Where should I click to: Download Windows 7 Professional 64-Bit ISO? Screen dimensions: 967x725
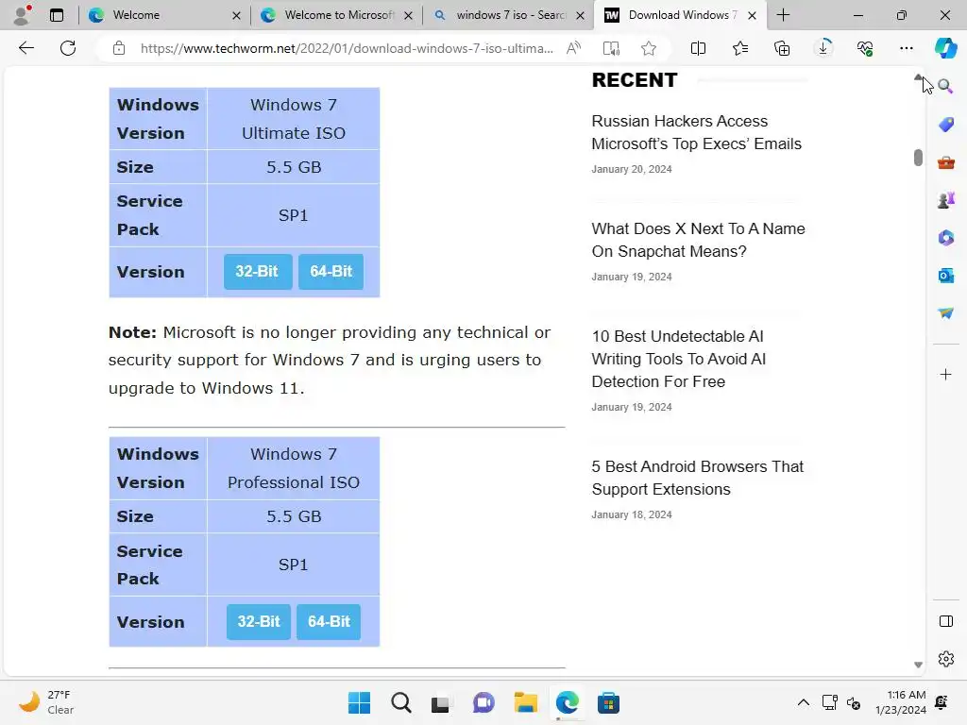coord(329,621)
